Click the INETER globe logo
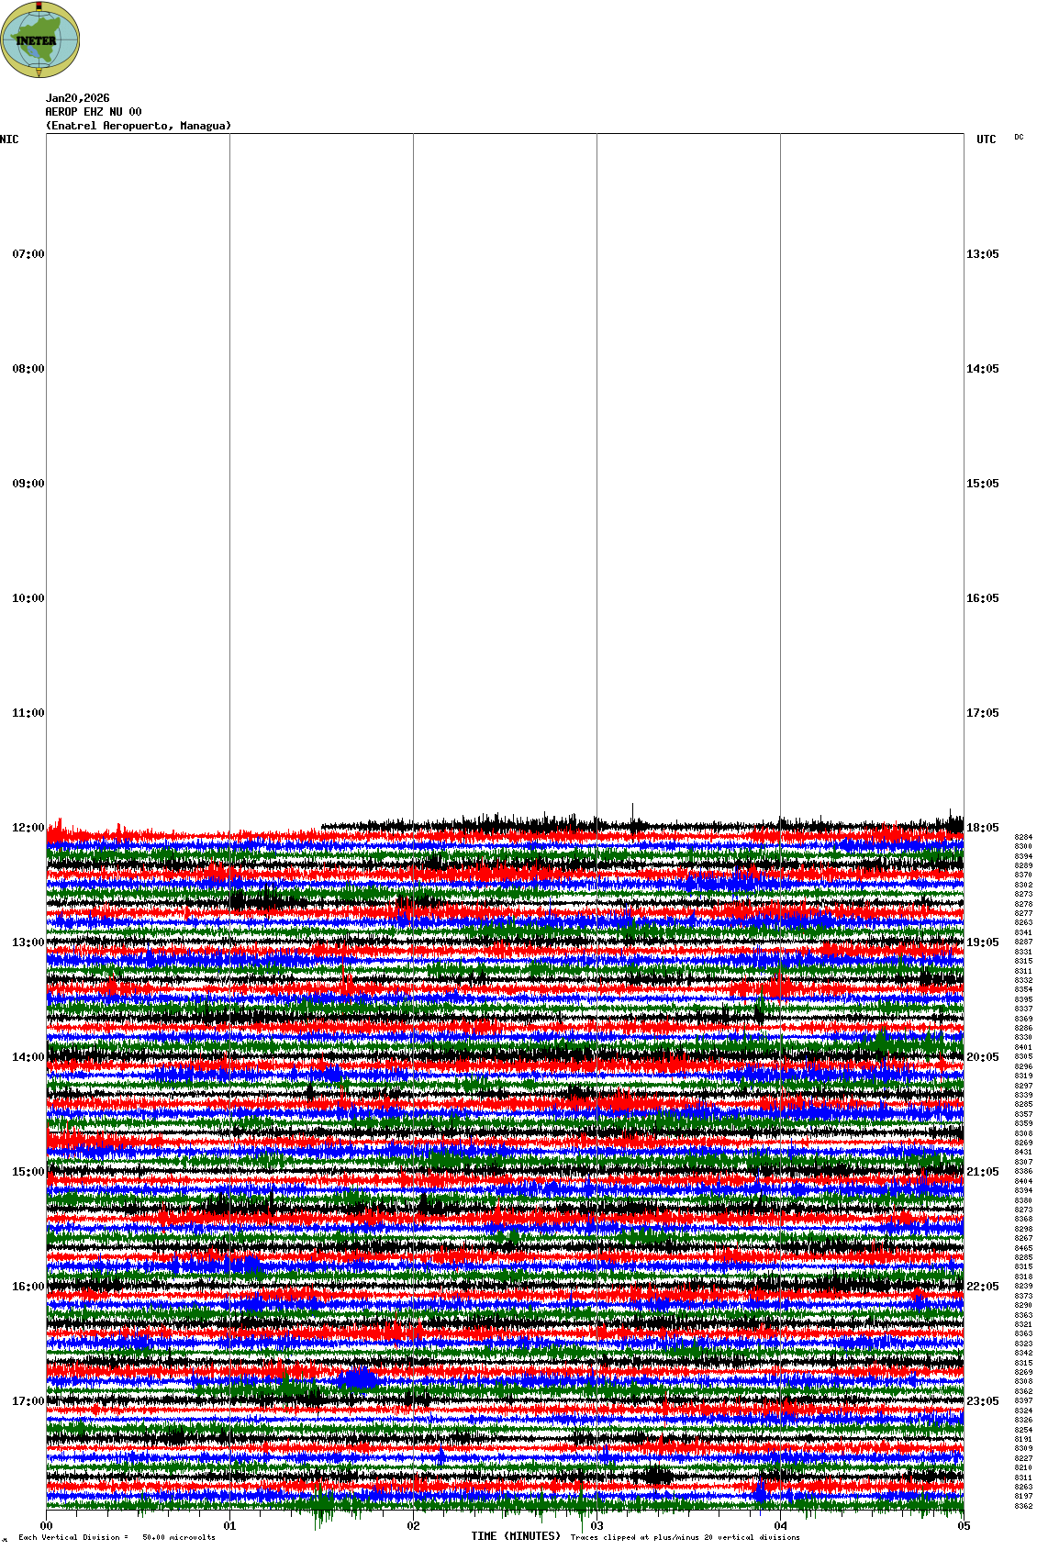Image resolution: width=1037 pixels, height=1550 pixels. click(x=39, y=39)
